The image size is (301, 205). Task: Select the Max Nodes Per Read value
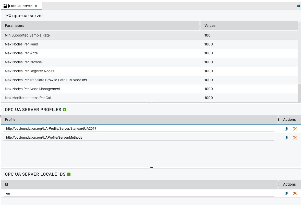pos(209,44)
